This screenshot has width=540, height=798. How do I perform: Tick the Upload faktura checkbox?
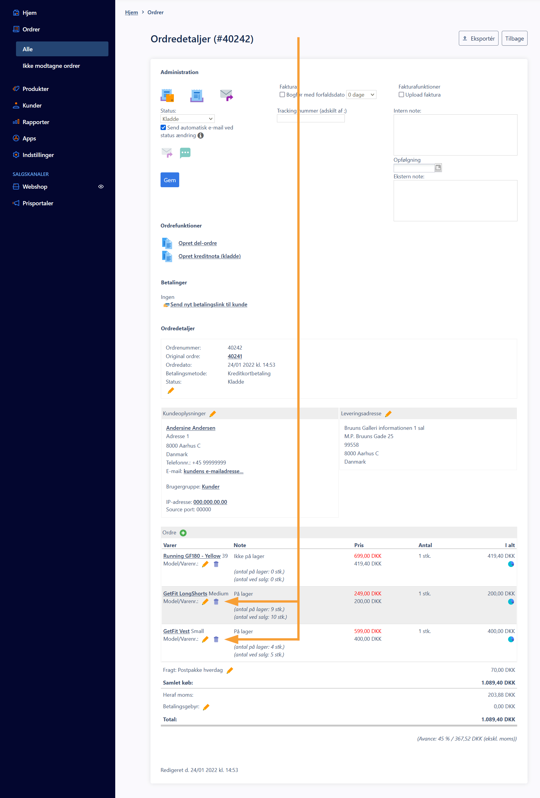[x=401, y=95]
